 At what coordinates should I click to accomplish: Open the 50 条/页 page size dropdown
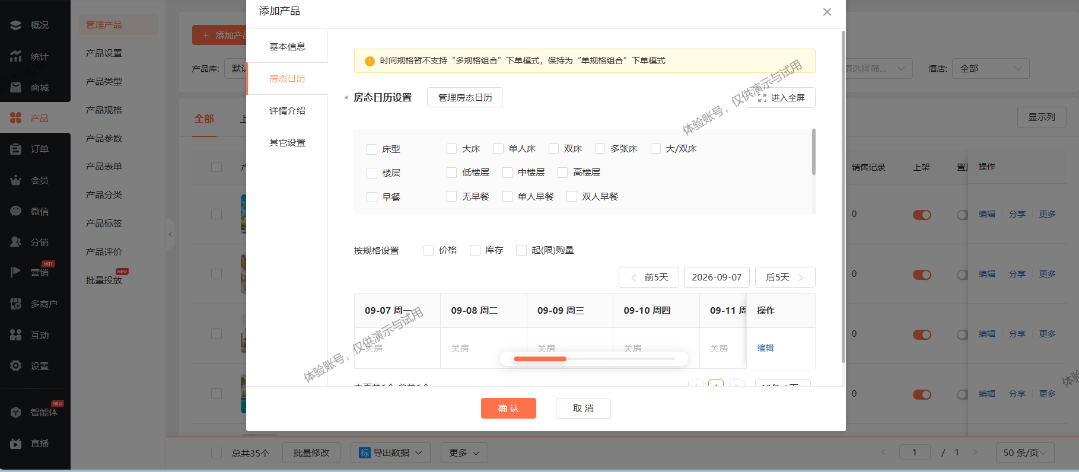[x=1025, y=452]
